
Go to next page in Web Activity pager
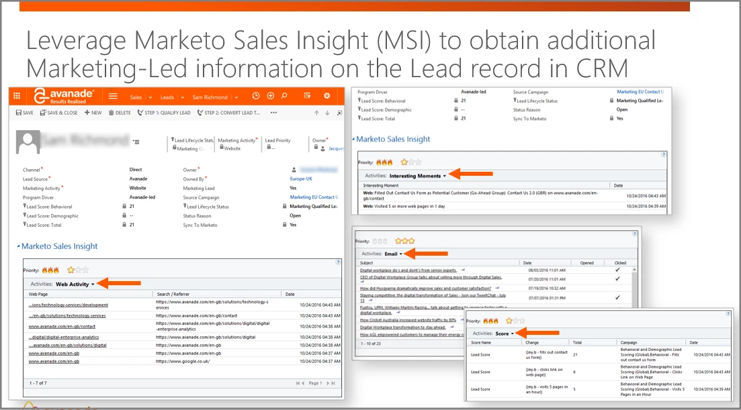point(328,383)
